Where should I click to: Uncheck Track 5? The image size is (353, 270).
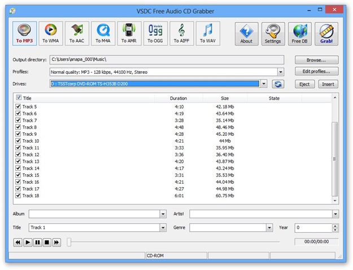18,106
